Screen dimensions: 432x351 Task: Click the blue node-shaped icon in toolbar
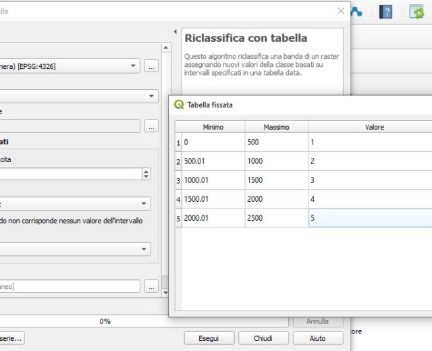pyautogui.click(x=356, y=11)
